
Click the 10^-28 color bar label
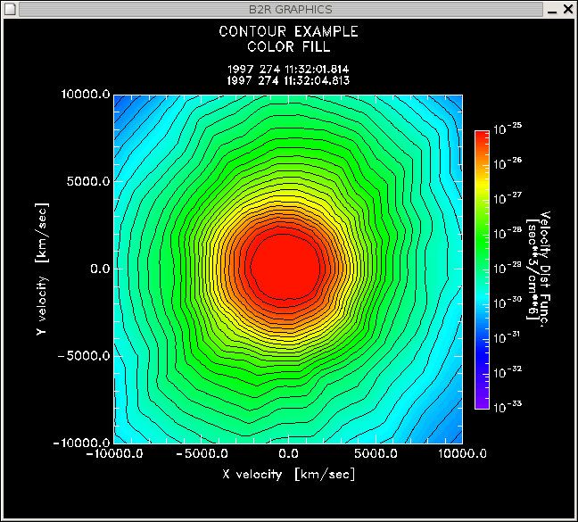[508, 233]
